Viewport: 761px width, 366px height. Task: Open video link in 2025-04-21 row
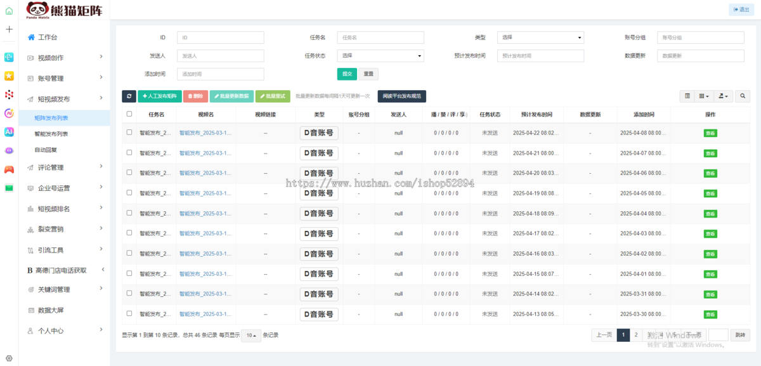(205, 153)
